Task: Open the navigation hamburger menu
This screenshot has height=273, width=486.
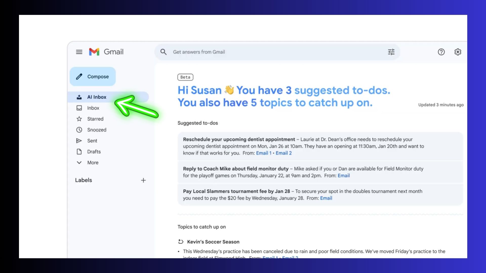Action: click(79, 52)
